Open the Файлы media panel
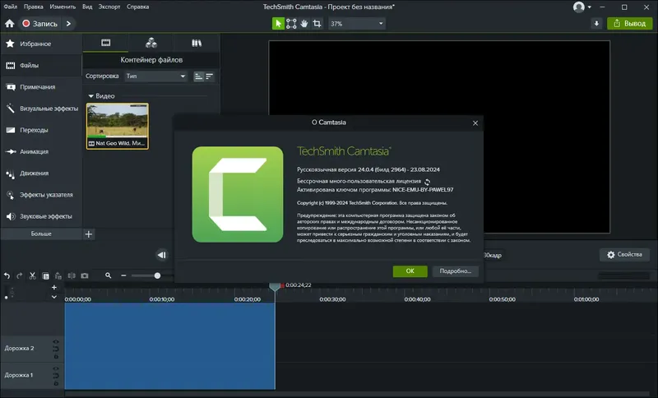658x398 pixels. point(40,66)
